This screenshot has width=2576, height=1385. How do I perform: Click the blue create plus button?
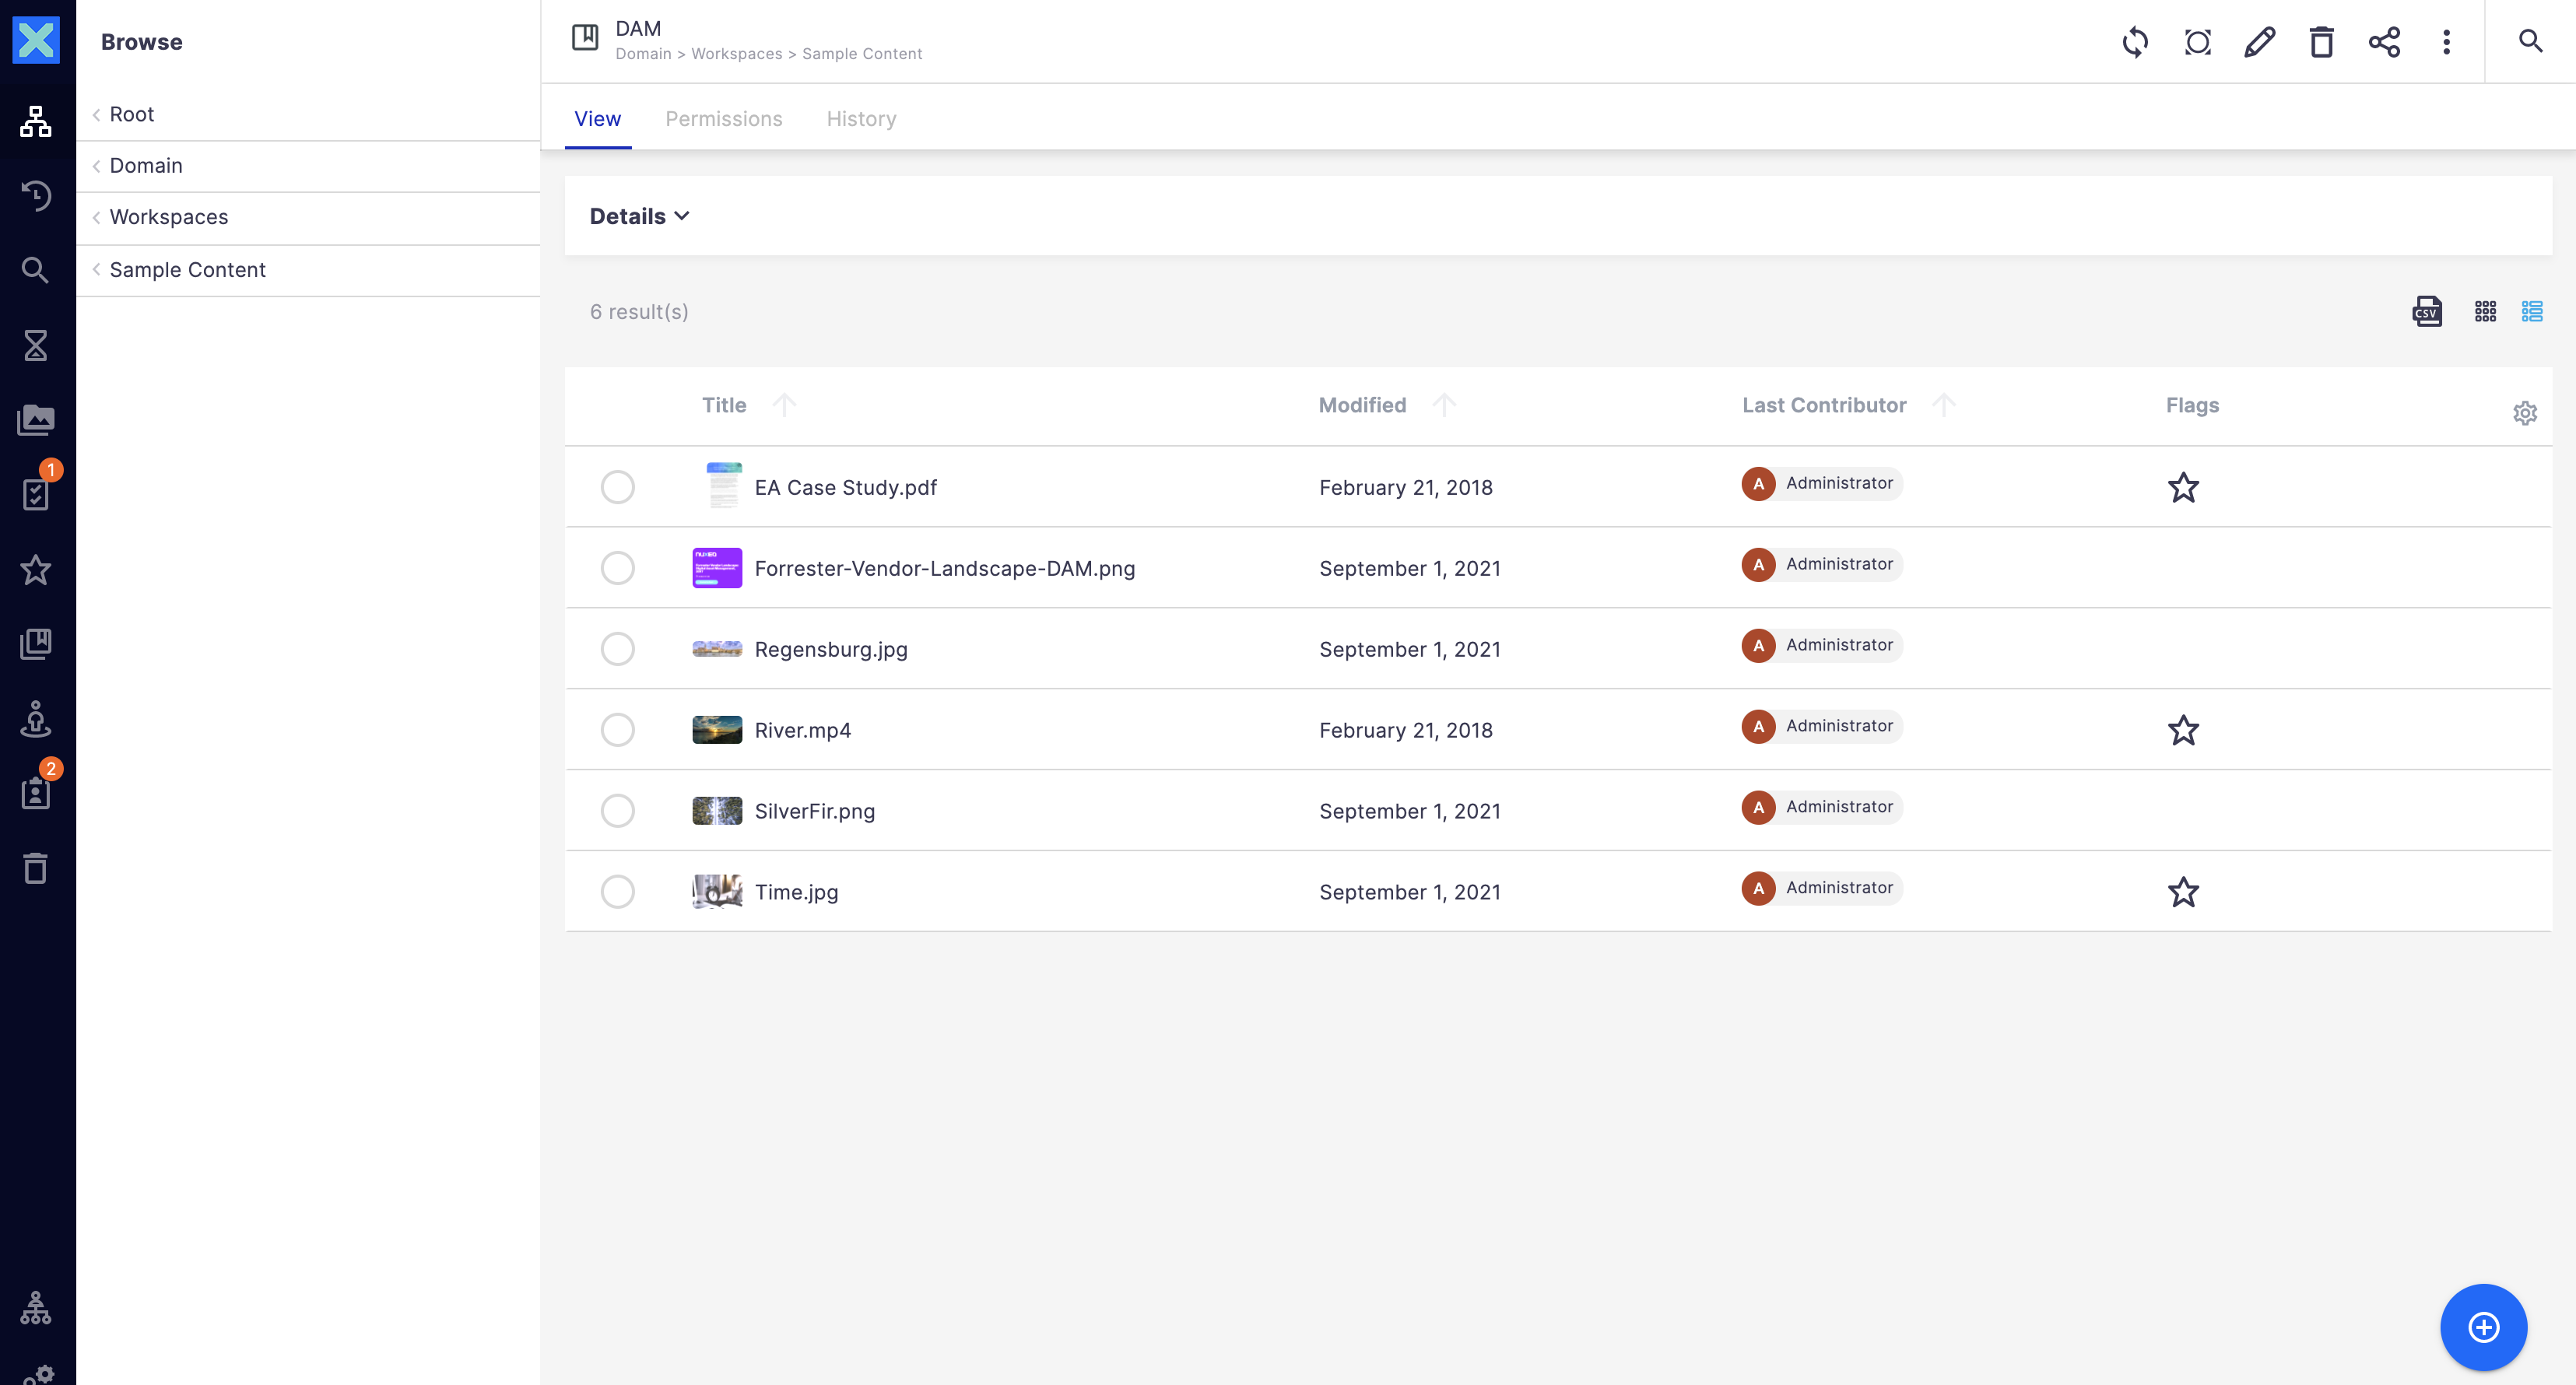[x=2484, y=1327]
